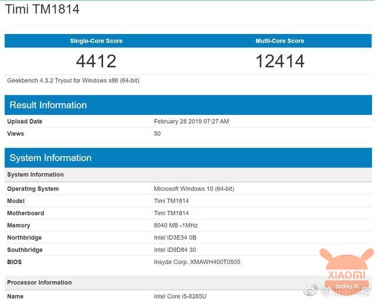
Task: Click the Northbridge label
Action: [x=25, y=238]
